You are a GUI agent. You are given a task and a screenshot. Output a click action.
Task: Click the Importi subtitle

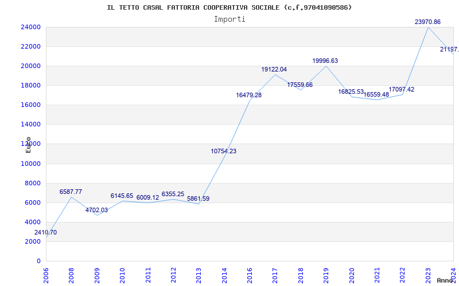[229, 19]
